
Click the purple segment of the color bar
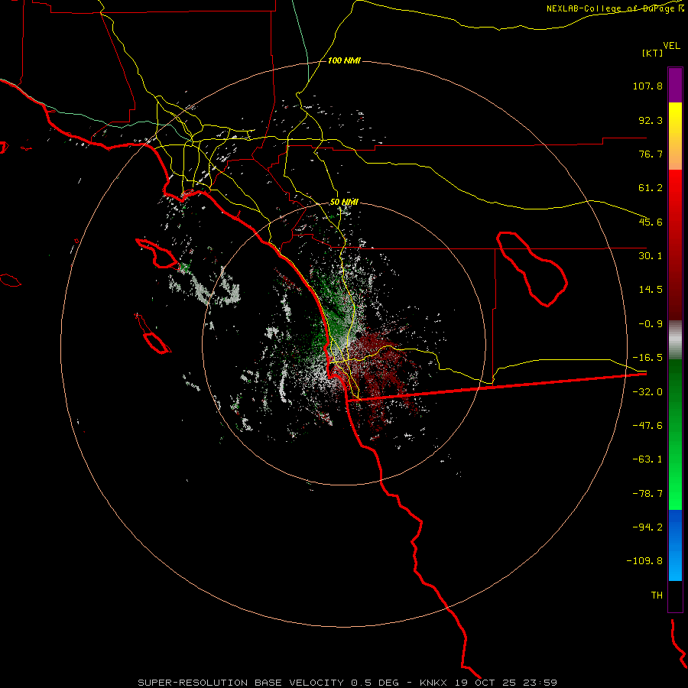point(675,85)
